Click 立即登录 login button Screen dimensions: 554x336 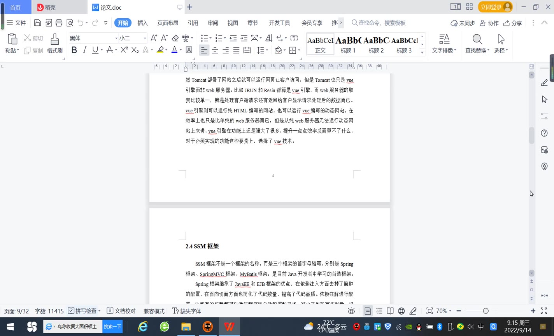[495, 7]
